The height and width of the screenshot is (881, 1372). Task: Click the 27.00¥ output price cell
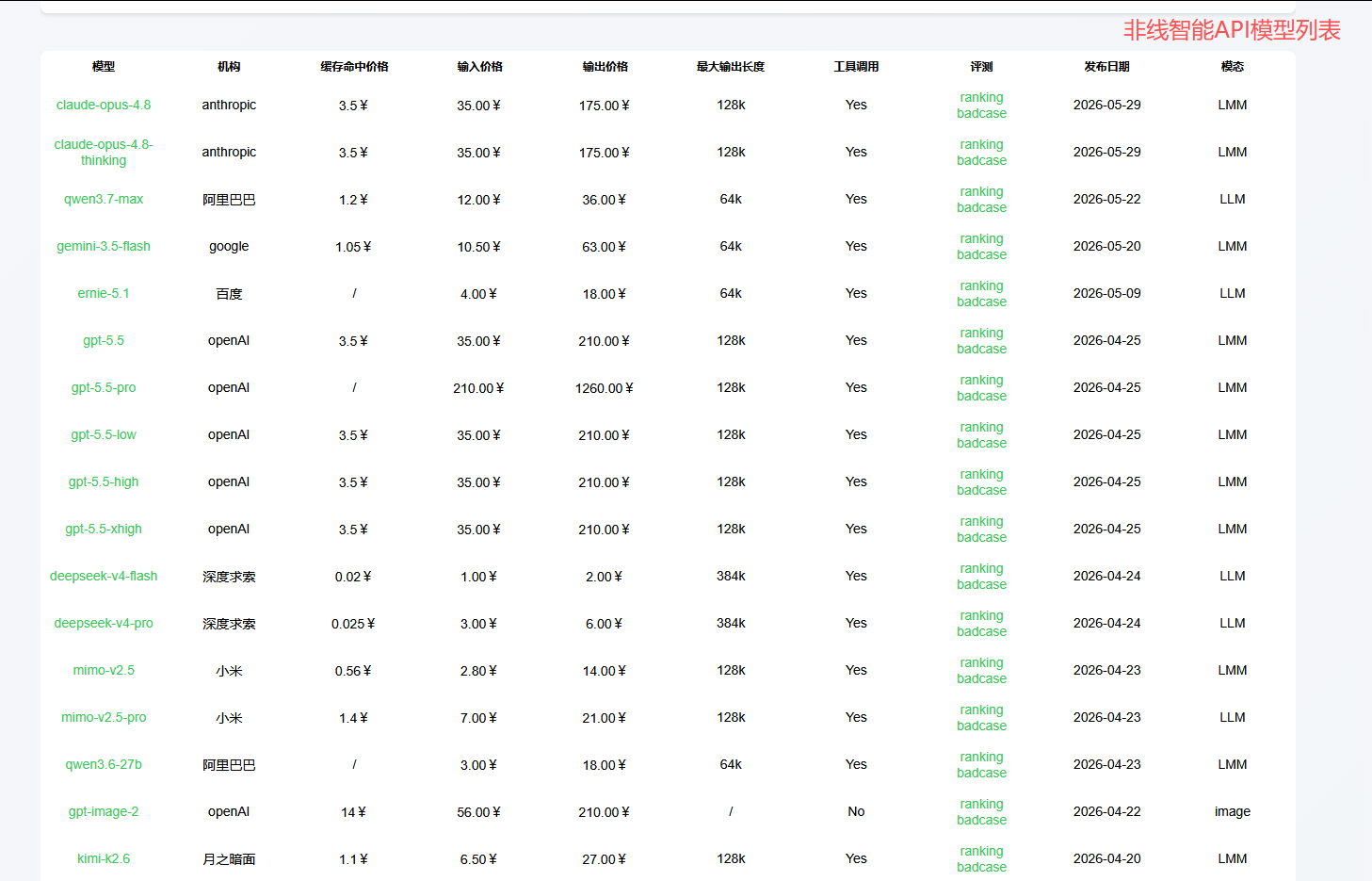605,859
